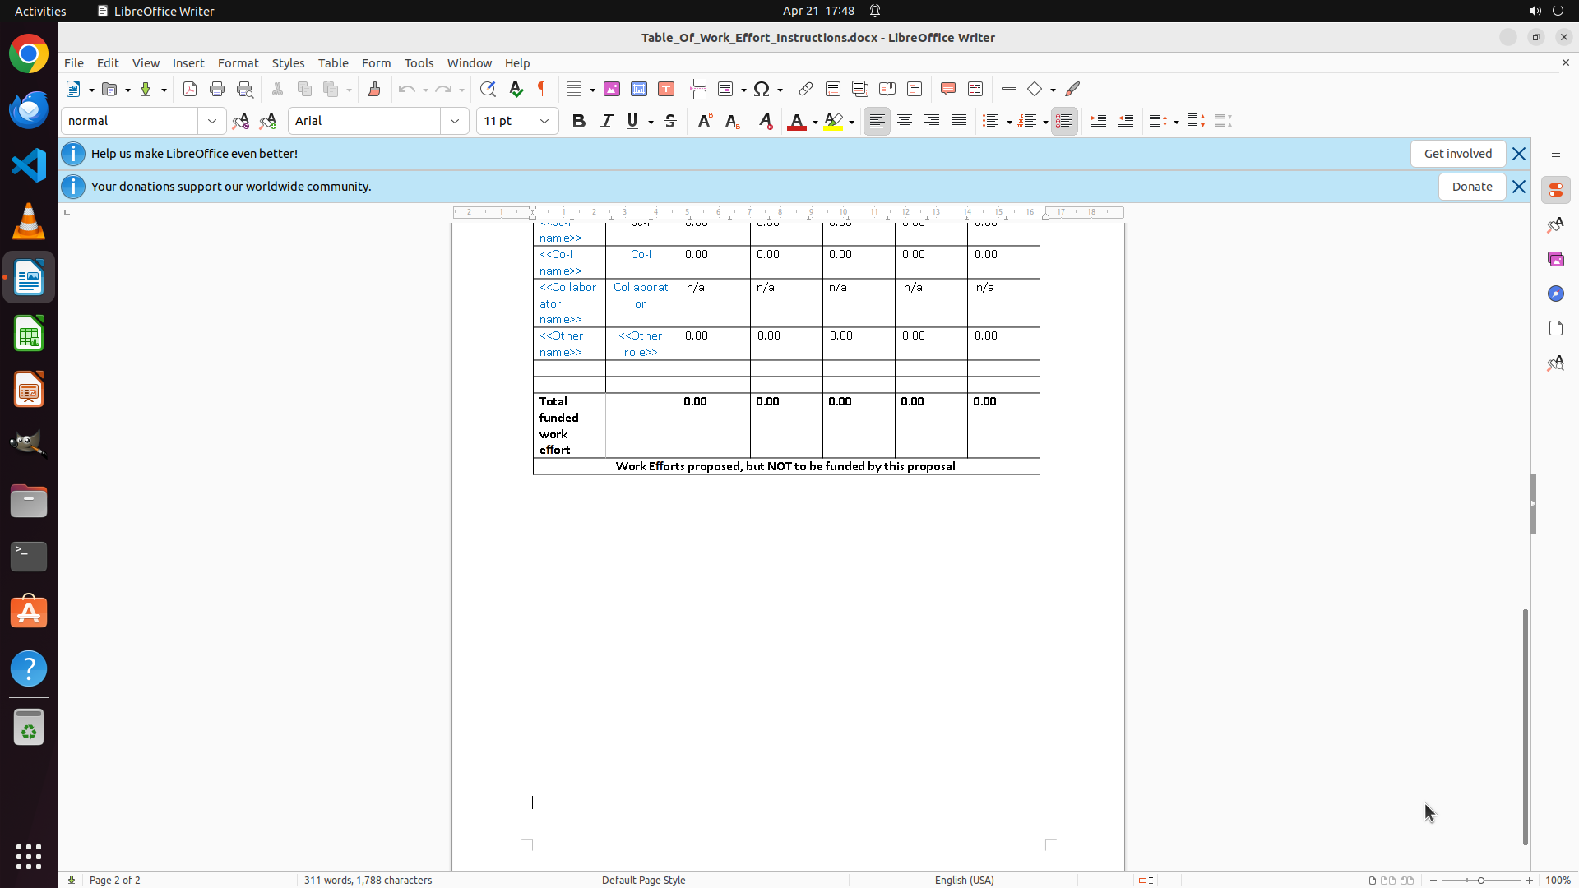Screen dimensions: 1579x888
Task: Click the Insert Hyperlink icon
Action: point(806,90)
